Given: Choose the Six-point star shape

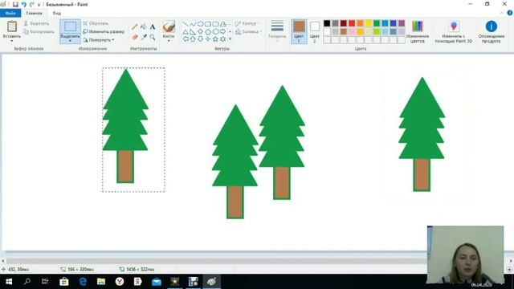Looking at the screenshot, I should pyautogui.click(x=223, y=39).
